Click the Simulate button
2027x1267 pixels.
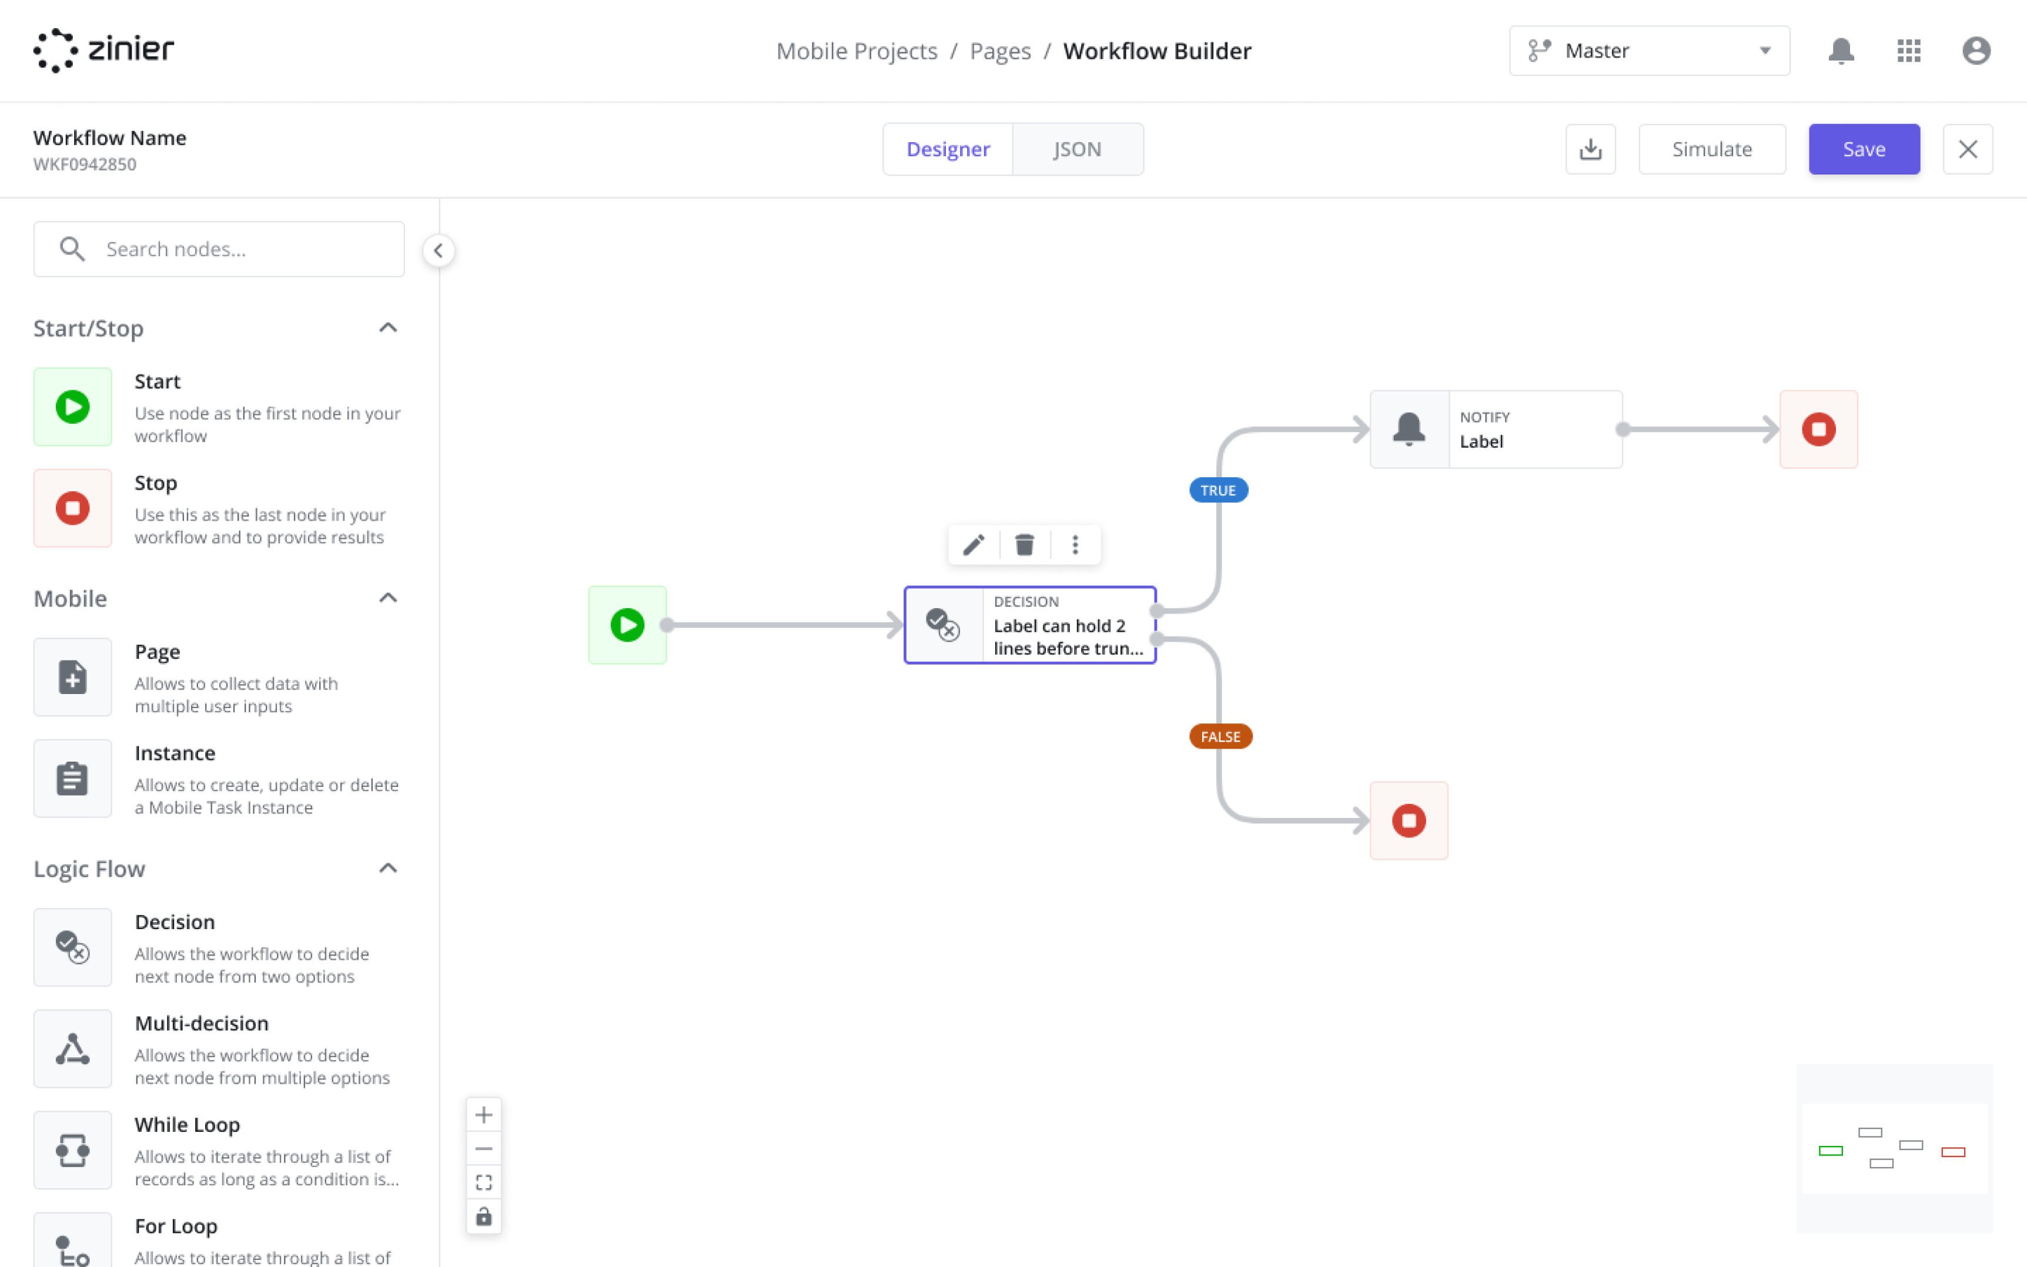[x=1712, y=148]
